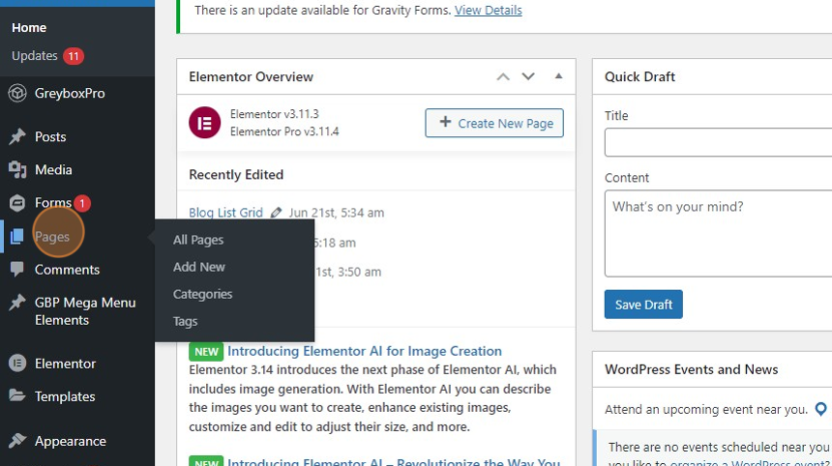Click the Media library icon

coord(17,169)
